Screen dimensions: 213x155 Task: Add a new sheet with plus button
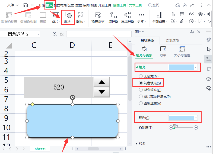pyautogui.click(x=53, y=149)
